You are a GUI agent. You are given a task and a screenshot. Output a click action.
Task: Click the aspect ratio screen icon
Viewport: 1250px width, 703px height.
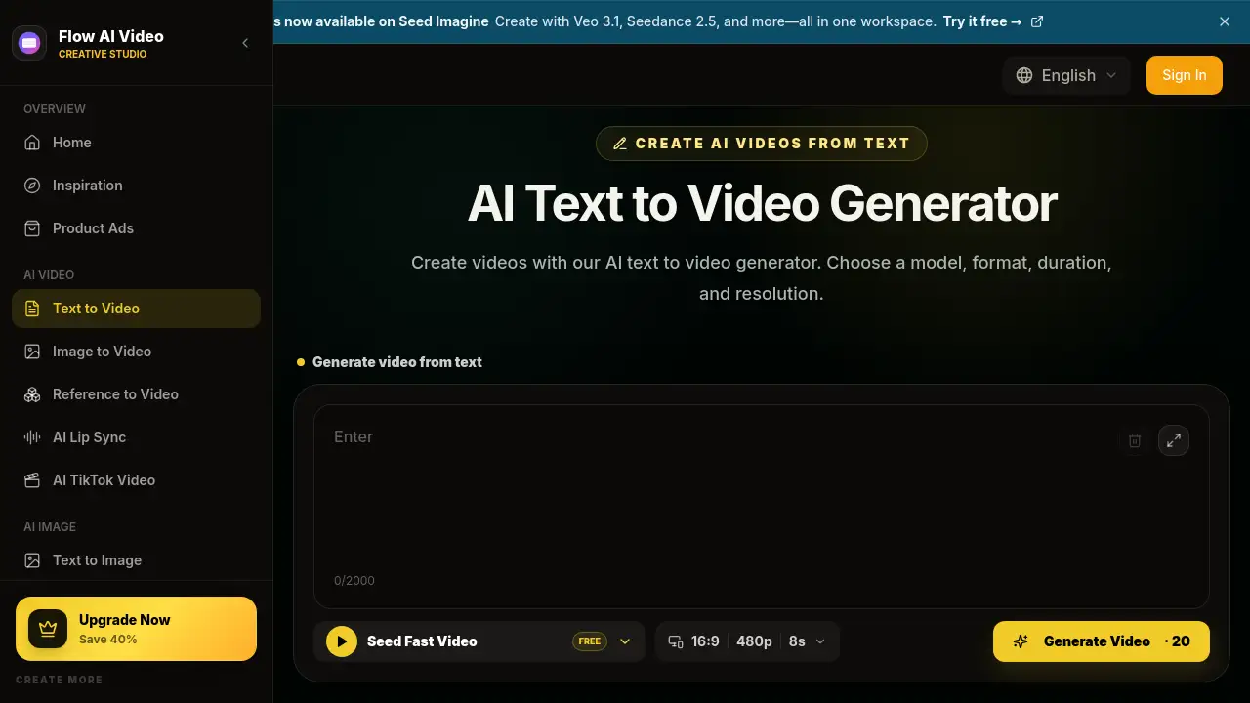click(x=676, y=641)
